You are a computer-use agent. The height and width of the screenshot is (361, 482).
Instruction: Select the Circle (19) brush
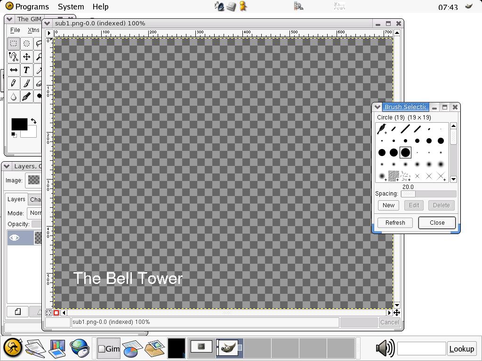click(405, 152)
